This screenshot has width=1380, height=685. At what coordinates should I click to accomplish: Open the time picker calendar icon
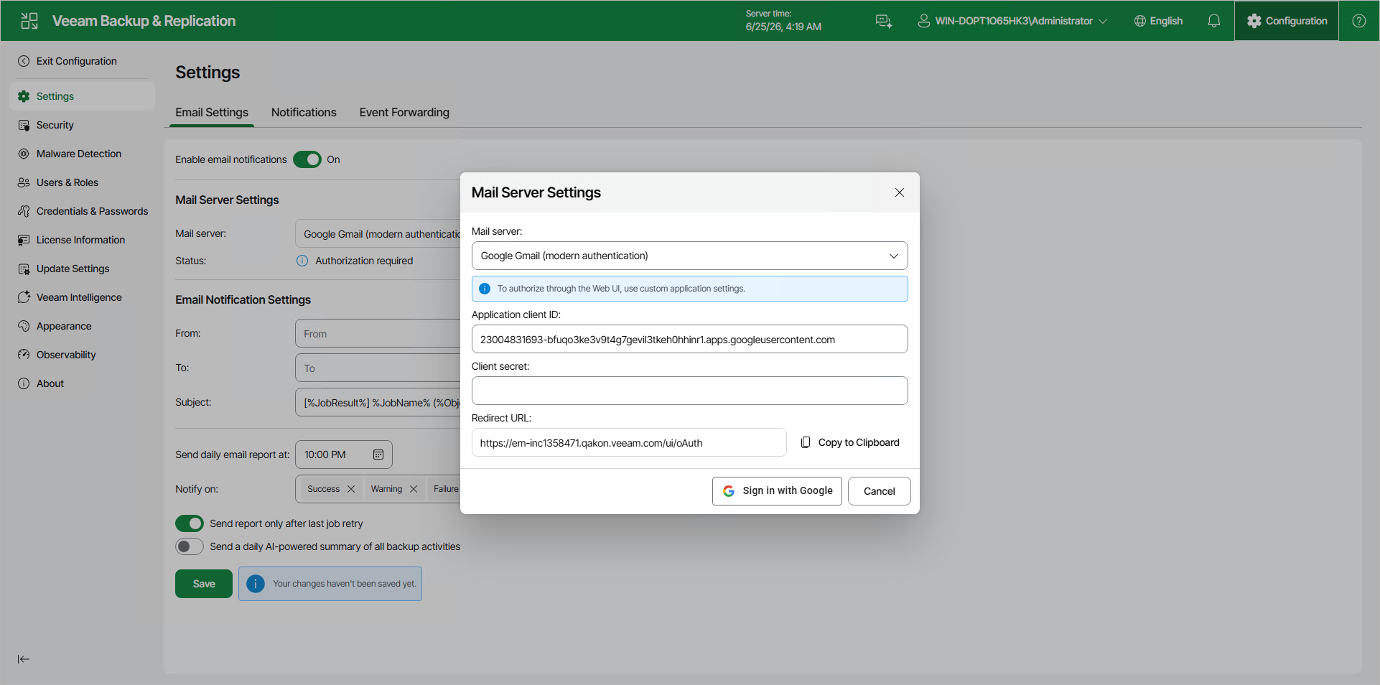click(378, 455)
